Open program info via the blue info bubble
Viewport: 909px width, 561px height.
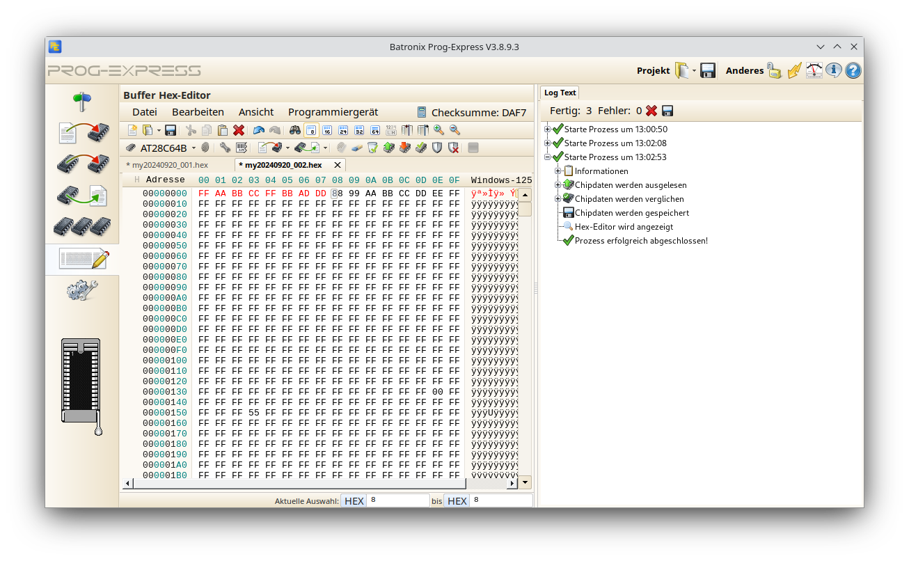833,70
